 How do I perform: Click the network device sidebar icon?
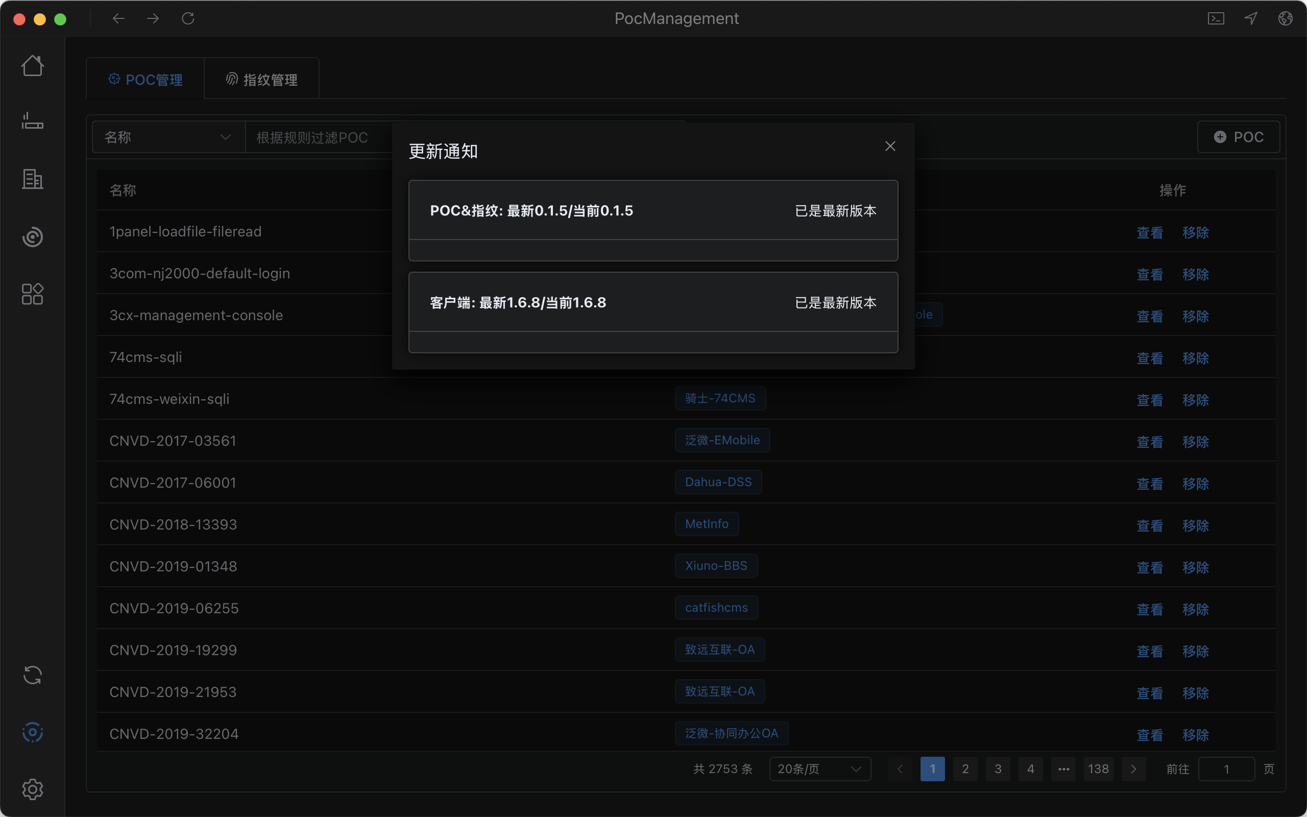(32, 121)
